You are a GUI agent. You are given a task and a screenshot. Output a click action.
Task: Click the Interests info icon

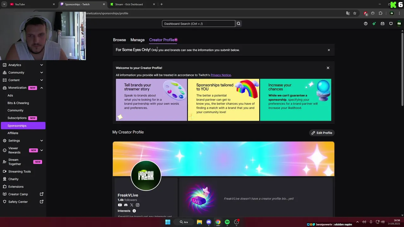(x=134, y=211)
